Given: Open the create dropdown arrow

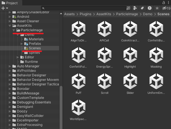Looking at the screenshot, I should 7,8.
